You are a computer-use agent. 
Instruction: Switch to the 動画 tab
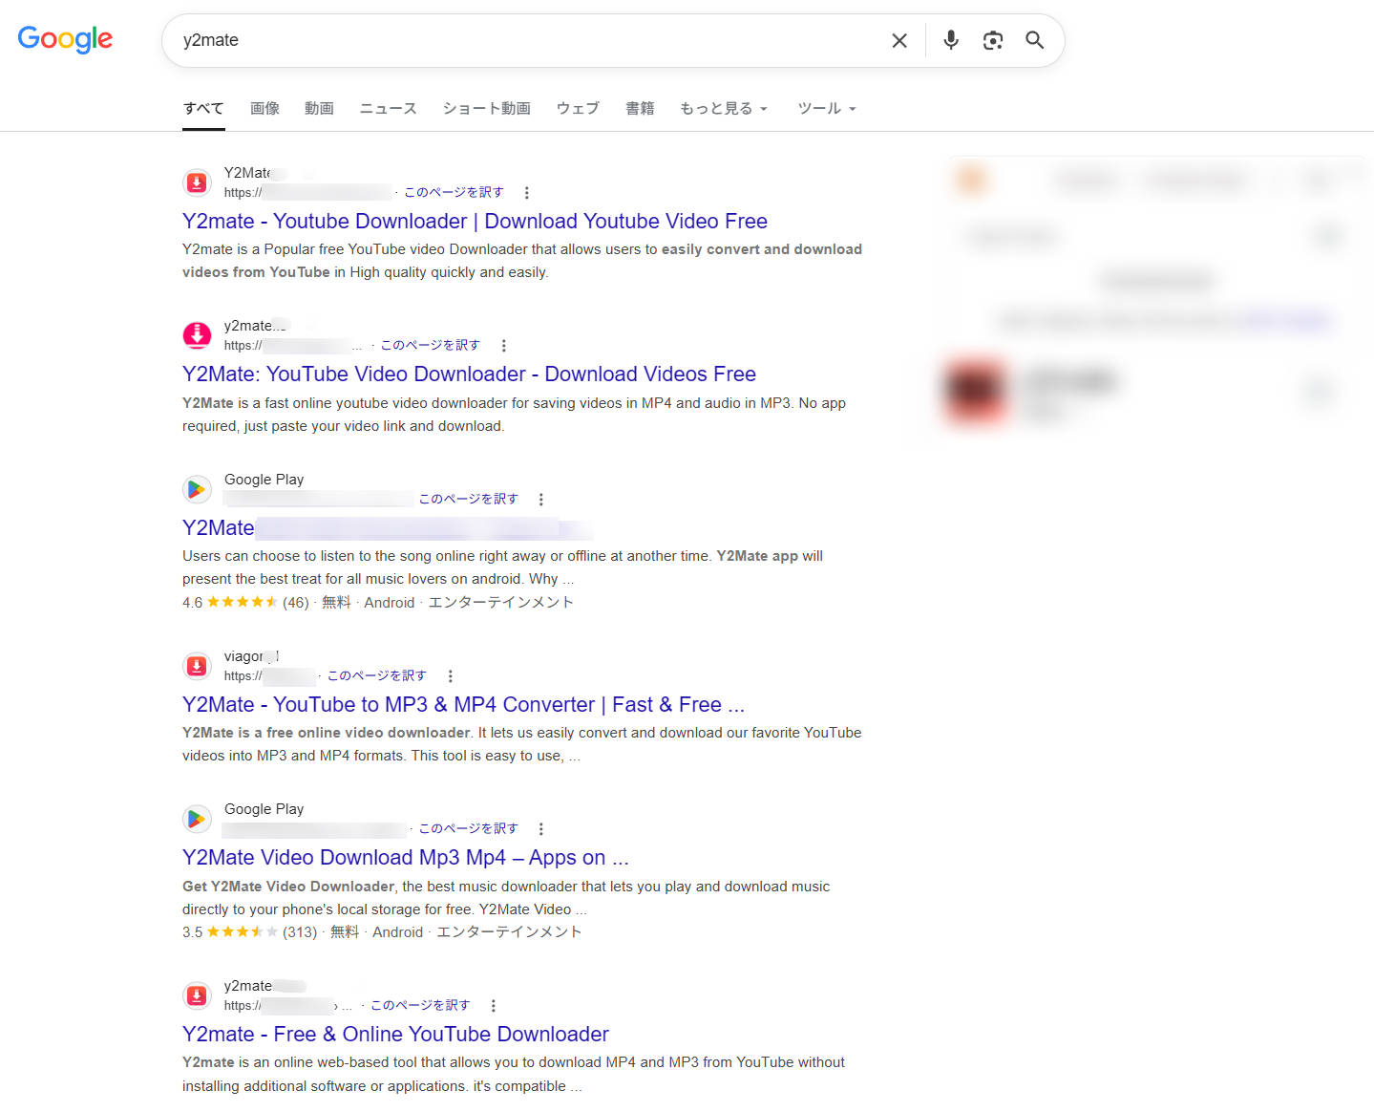pyautogui.click(x=319, y=108)
